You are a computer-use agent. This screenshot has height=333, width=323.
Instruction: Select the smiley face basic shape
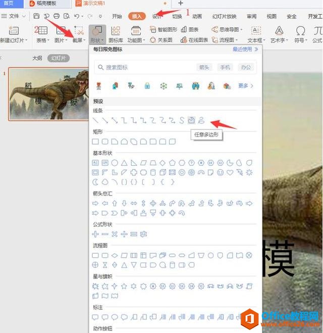(x=220, y=172)
